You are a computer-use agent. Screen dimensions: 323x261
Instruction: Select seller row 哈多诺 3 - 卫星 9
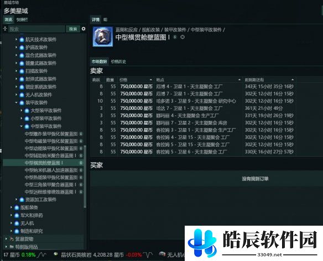tap(193, 101)
